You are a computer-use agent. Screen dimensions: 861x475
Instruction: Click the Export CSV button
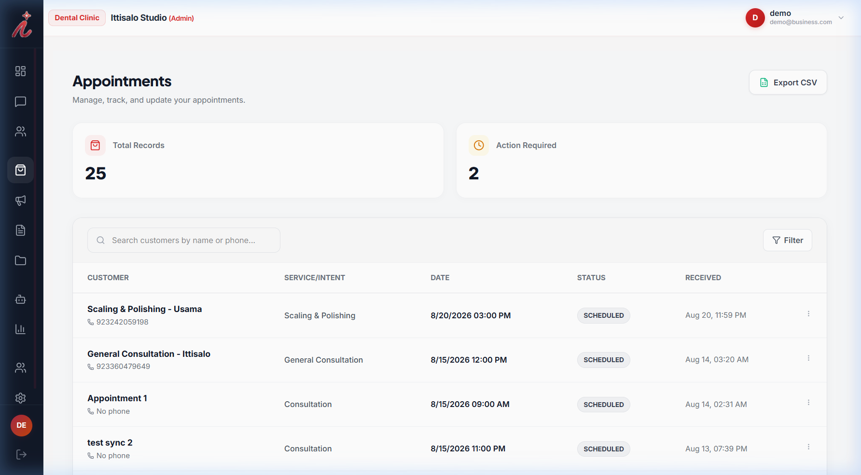788,82
